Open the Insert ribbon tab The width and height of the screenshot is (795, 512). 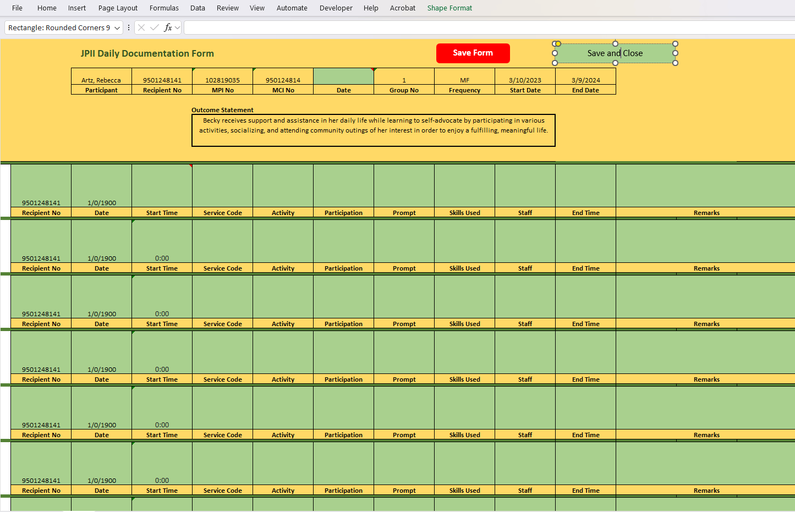pyautogui.click(x=77, y=8)
